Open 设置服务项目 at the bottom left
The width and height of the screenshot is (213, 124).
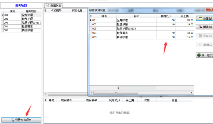tap(21, 120)
